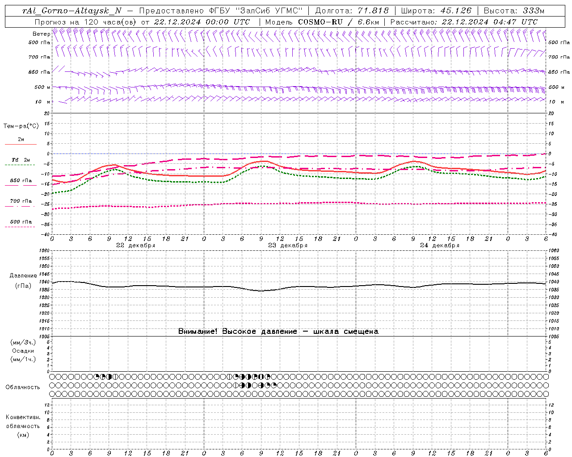
Task: Click the Долгота: 71.818 header value
Action: tap(352, 11)
